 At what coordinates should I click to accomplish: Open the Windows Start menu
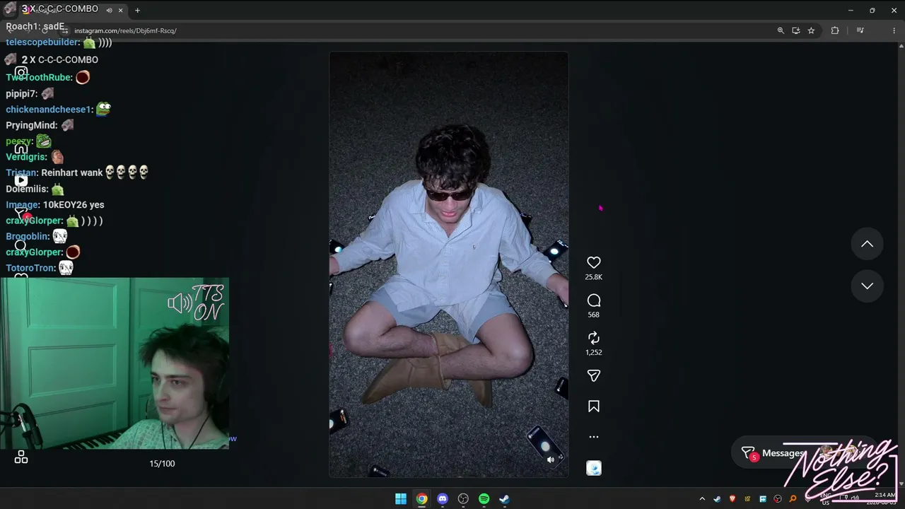(x=401, y=499)
